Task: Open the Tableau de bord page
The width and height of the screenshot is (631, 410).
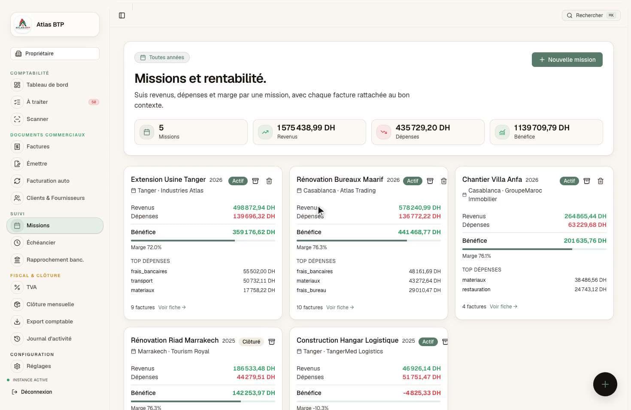Action: (x=55, y=85)
